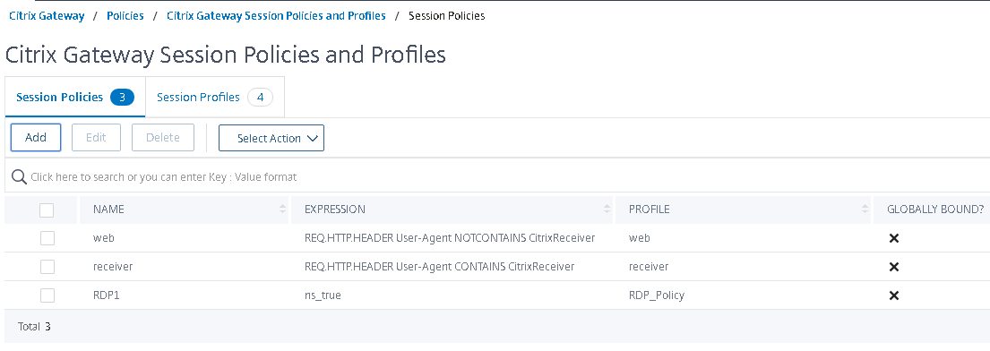Click the search magnifier icon
This screenshot has width=990, height=351.
click(19, 176)
